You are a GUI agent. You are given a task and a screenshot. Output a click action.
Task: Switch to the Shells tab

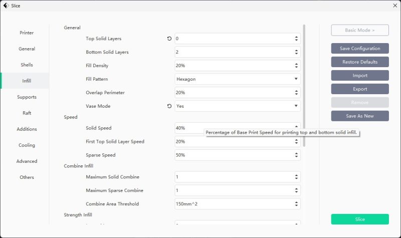(x=27, y=65)
